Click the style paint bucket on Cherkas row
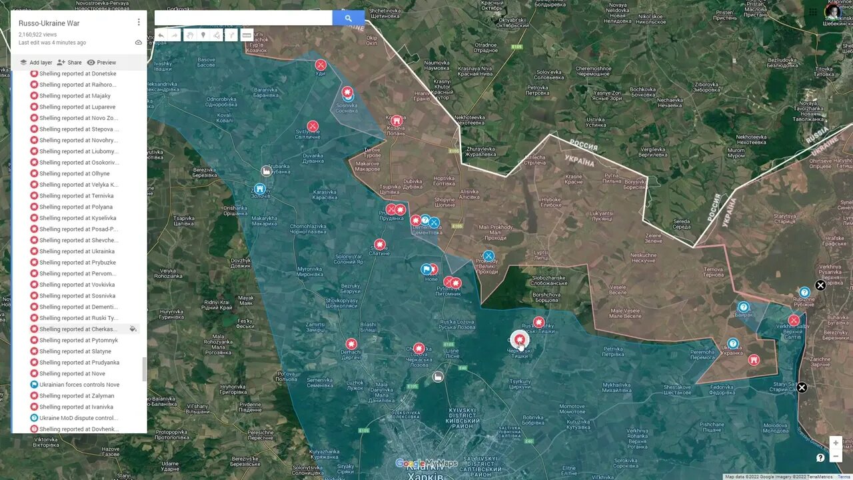853x480 pixels. 133,329
